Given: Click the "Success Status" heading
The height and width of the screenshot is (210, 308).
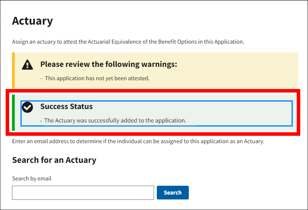Looking at the screenshot, I should tap(66, 107).
